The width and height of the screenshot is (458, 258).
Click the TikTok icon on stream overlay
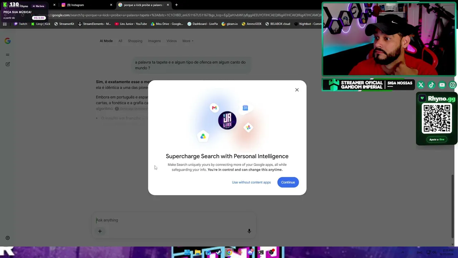point(432,85)
